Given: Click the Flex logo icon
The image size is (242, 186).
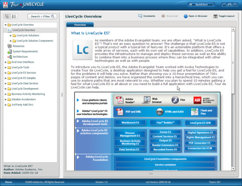Looking at the screenshot, I should point(175,100).
